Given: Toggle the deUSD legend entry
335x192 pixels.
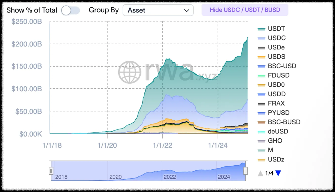Looking at the screenshot, I should [278, 131].
